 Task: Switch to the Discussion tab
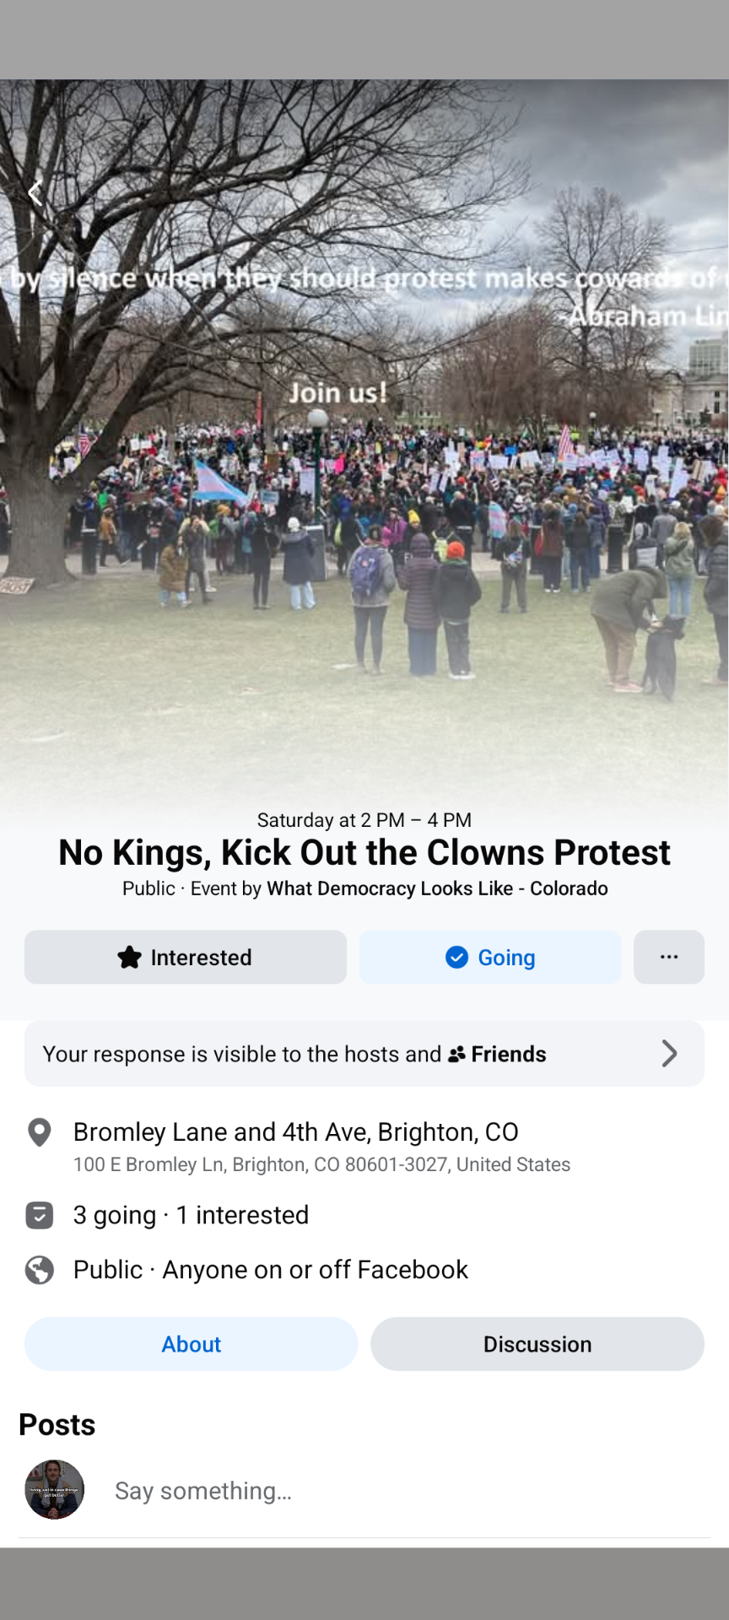click(x=537, y=1344)
